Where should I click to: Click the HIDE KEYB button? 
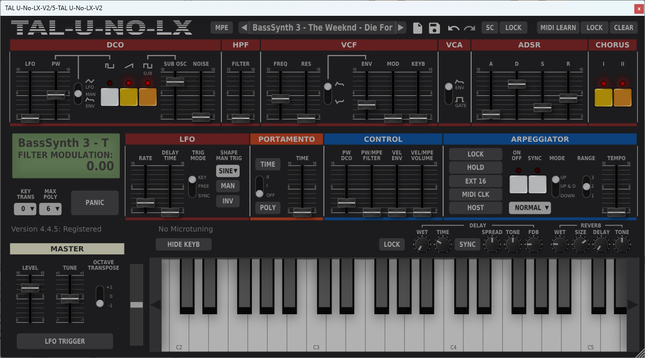click(184, 244)
